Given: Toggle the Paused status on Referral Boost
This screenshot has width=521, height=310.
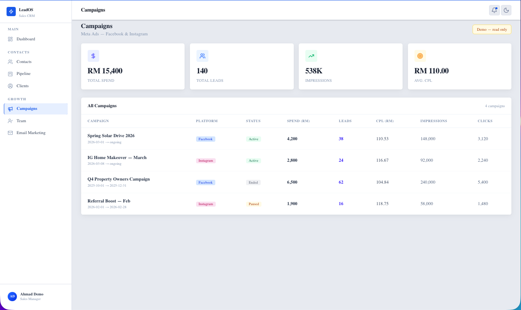Looking at the screenshot, I should click(253, 204).
